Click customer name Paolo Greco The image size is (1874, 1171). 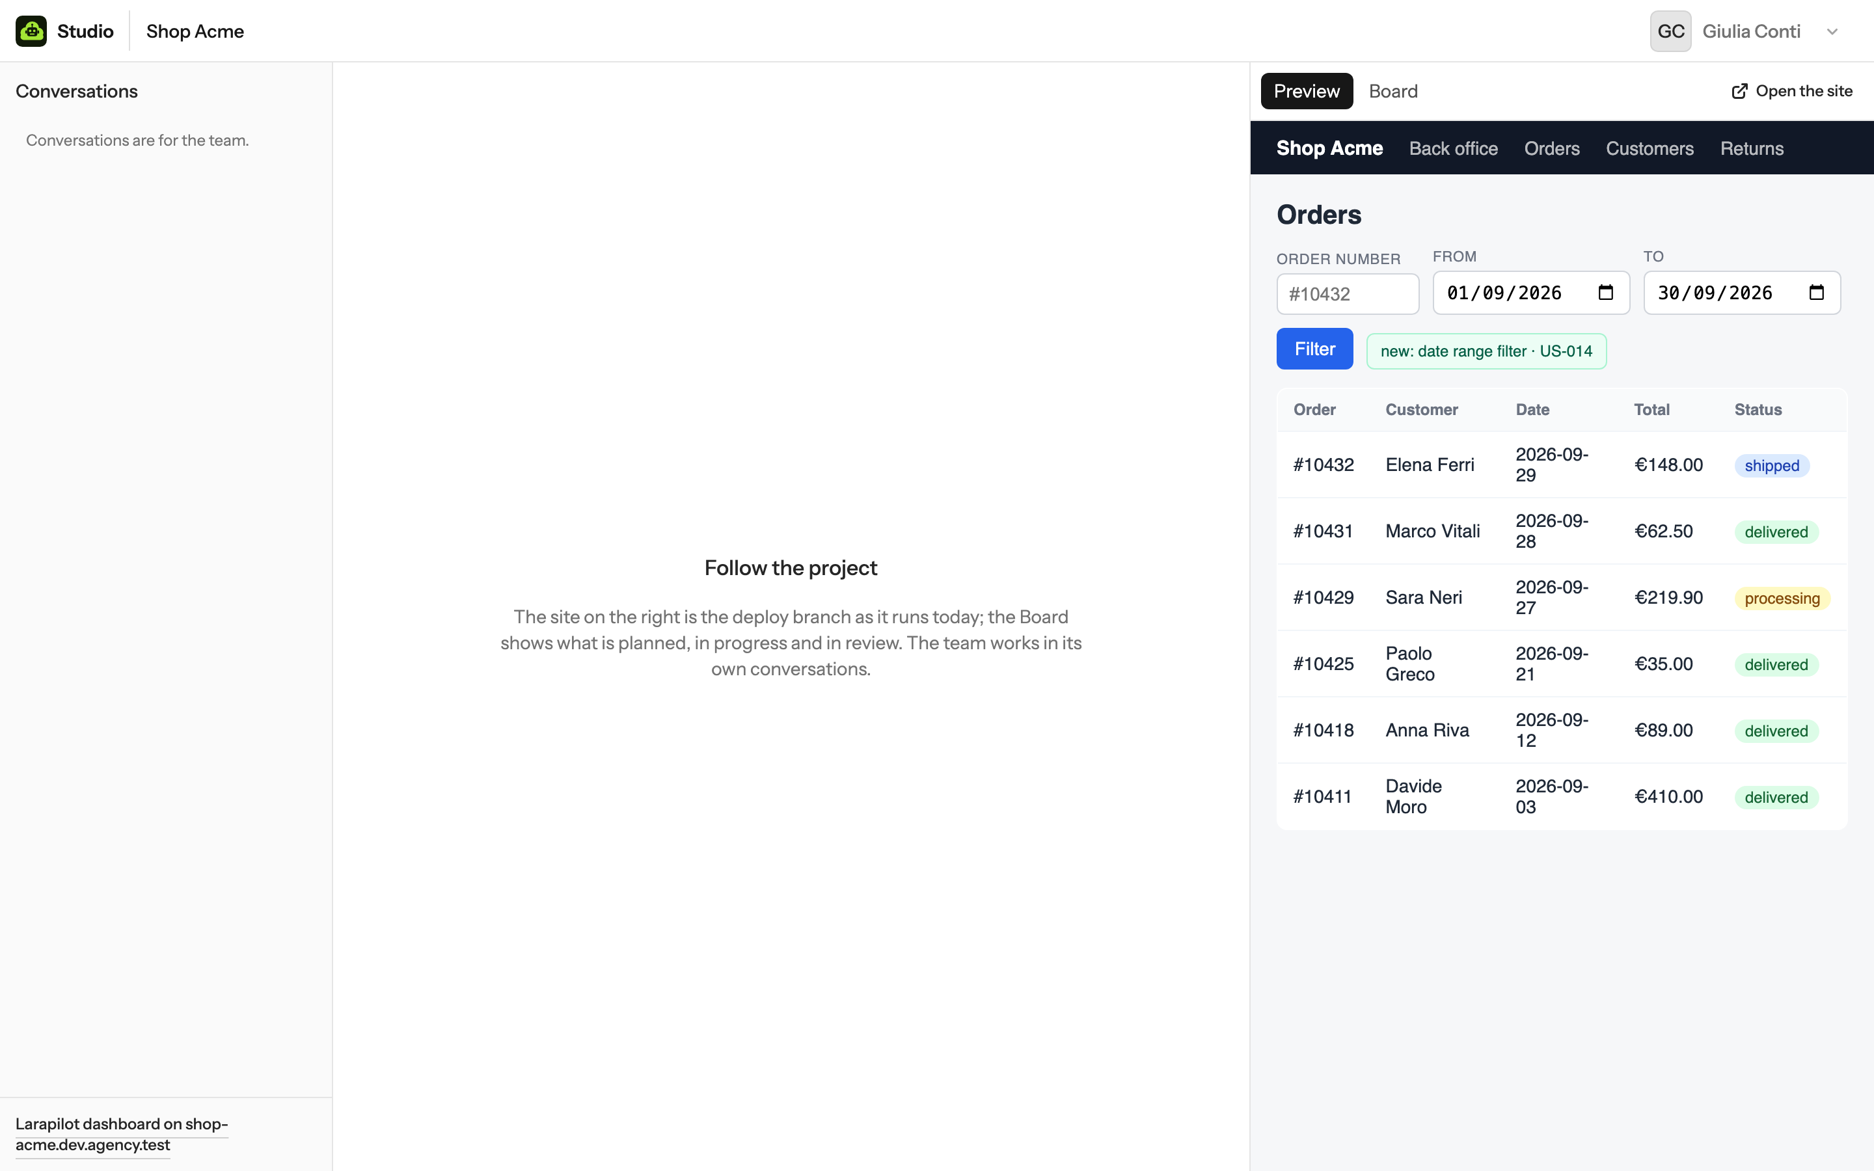coord(1410,664)
